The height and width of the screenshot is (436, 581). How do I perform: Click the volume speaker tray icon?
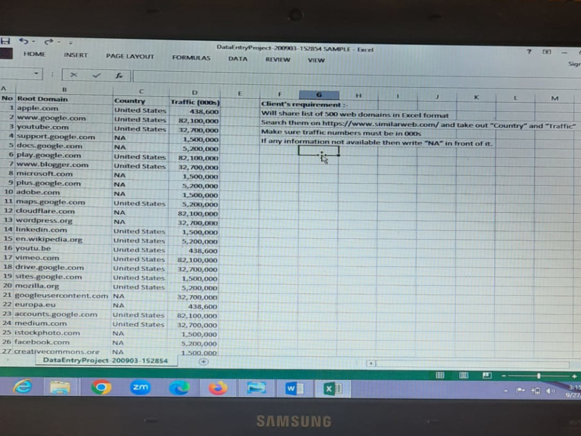(x=551, y=391)
